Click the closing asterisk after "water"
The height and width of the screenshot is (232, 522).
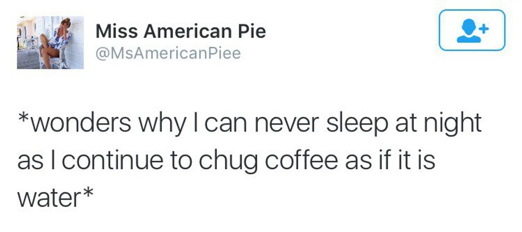88,194
